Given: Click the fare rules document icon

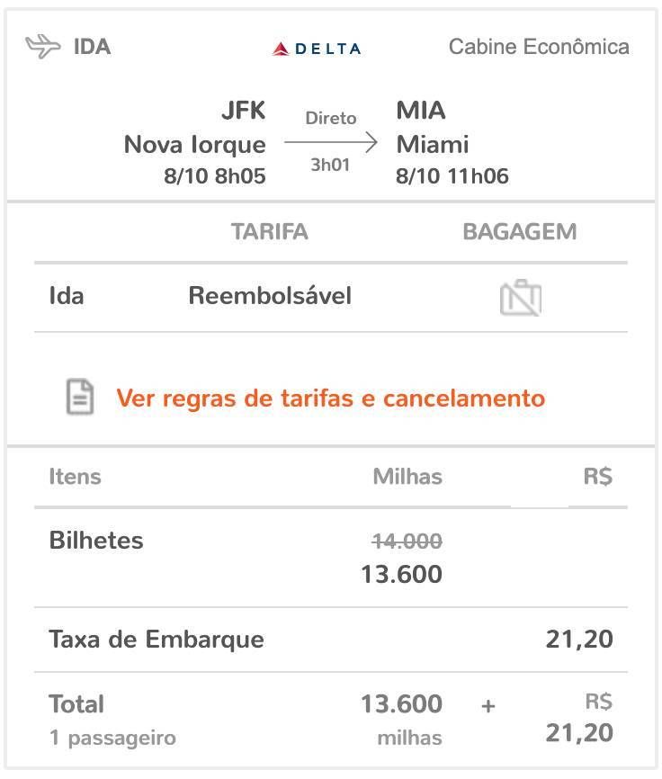Looking at the screenshot, I should (x=80, y=397).
